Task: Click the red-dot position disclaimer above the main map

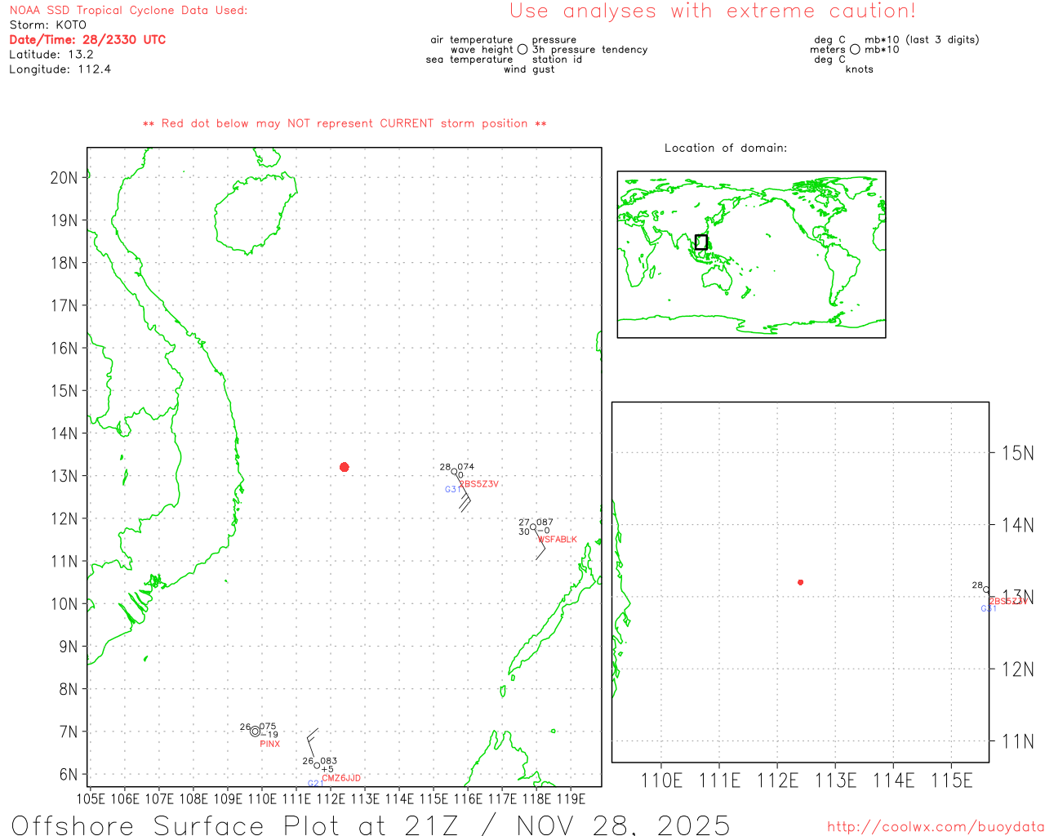Action: [x=345, y=124]
